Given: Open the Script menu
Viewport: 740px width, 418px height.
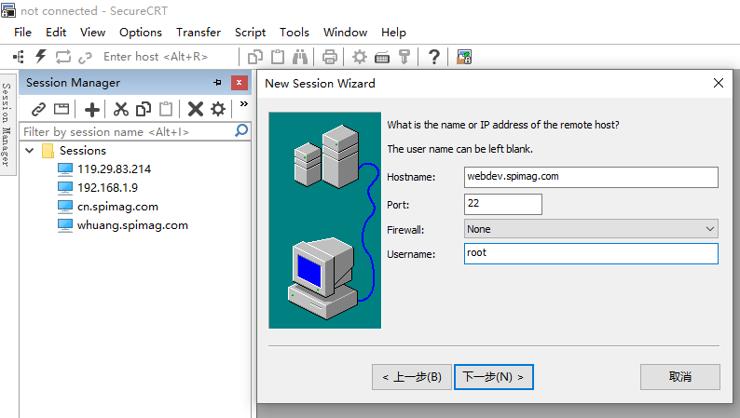Looking at the screenshot, I should point(250,33).
